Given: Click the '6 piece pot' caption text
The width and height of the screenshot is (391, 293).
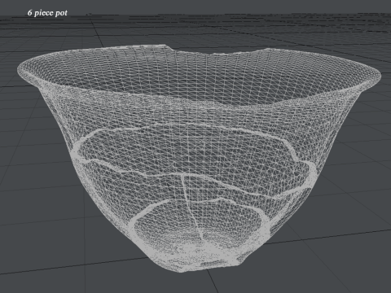Looking at the screenshot, I should tap(47, 13).
